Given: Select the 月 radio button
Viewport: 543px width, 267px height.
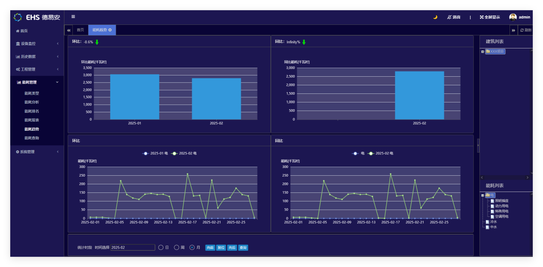Looking at the screenshot, I should [x=192, y=247].
